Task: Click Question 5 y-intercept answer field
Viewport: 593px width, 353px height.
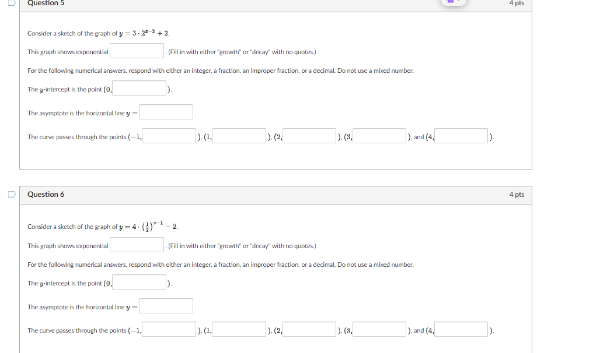Action: (x=140, y=87)
